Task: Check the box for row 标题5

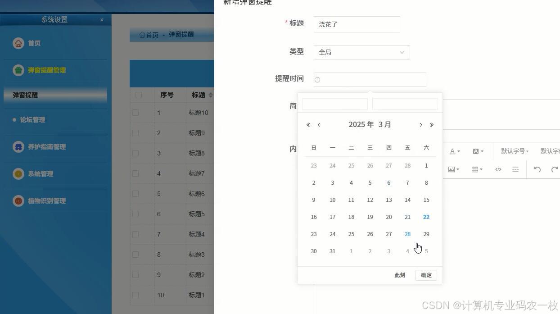Action: (135, 214)
